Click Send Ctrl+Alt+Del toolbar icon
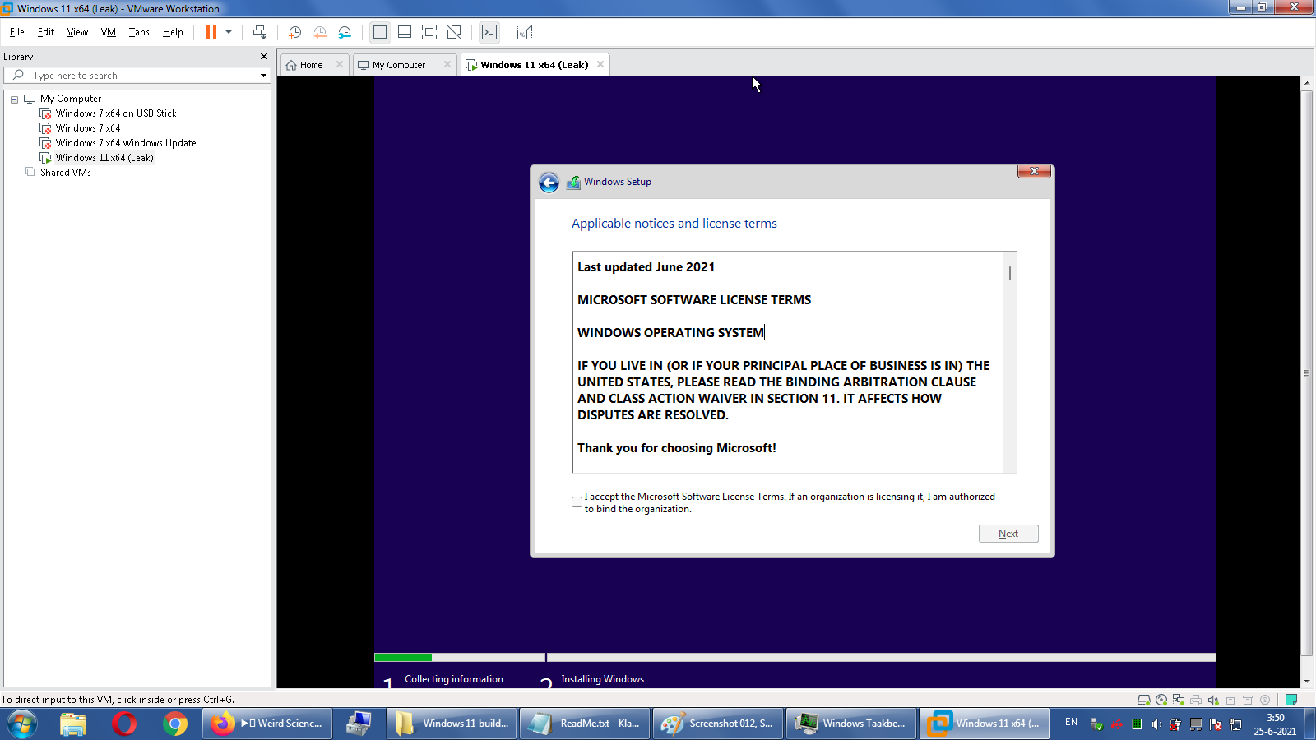 pyautogui.click(x=260, y=32)
